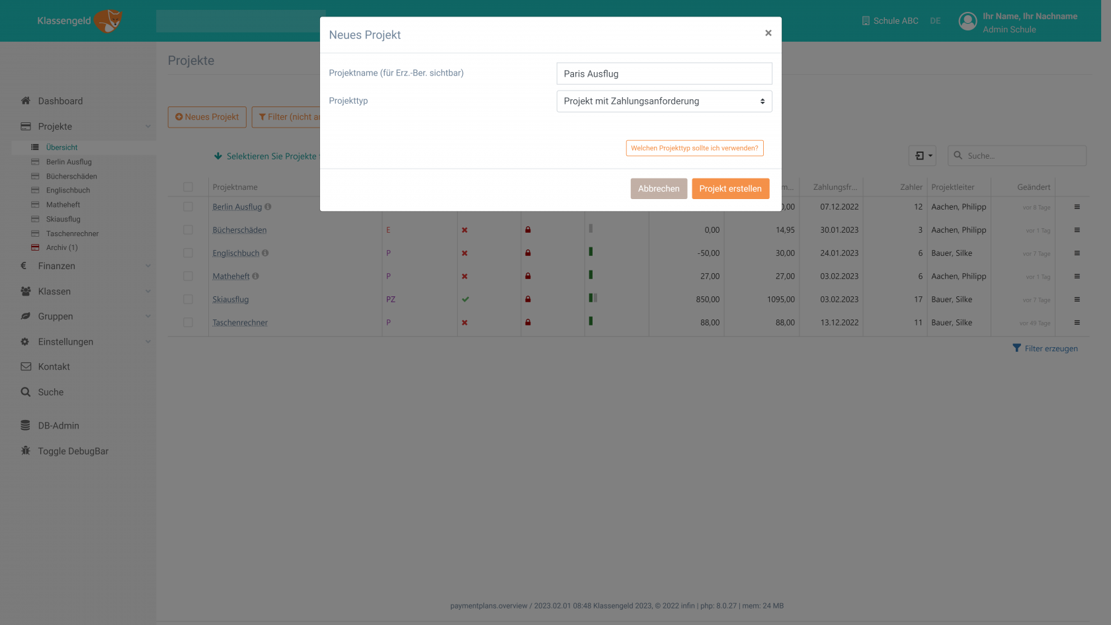The image size is (1111, 625).
Task: Open Bücherschäden in sidebar tree
Action: tap(71, 177)
